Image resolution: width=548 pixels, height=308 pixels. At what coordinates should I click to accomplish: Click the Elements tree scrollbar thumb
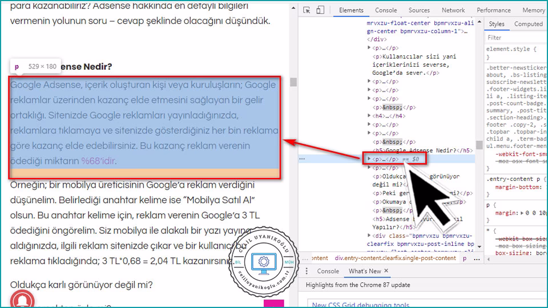point(479,145)
